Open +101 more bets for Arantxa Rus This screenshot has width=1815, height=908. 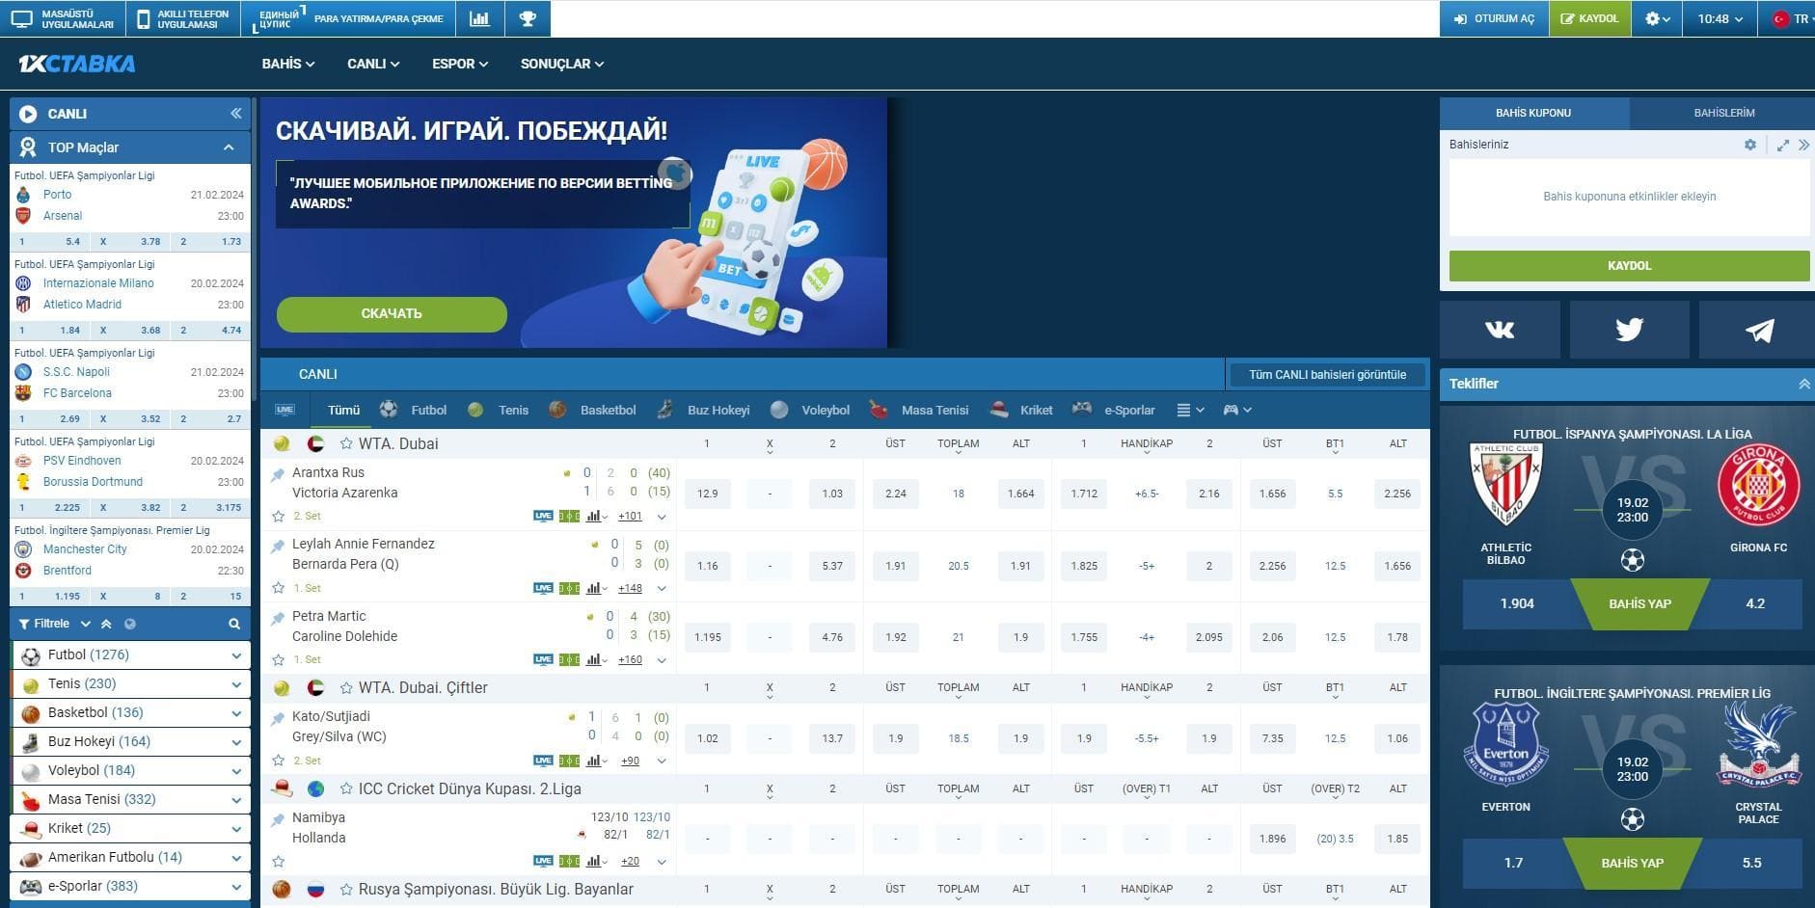click(630, 517)
